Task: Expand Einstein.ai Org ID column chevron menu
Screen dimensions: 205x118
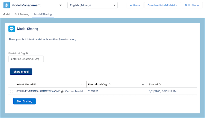Action: coord(143,84)
